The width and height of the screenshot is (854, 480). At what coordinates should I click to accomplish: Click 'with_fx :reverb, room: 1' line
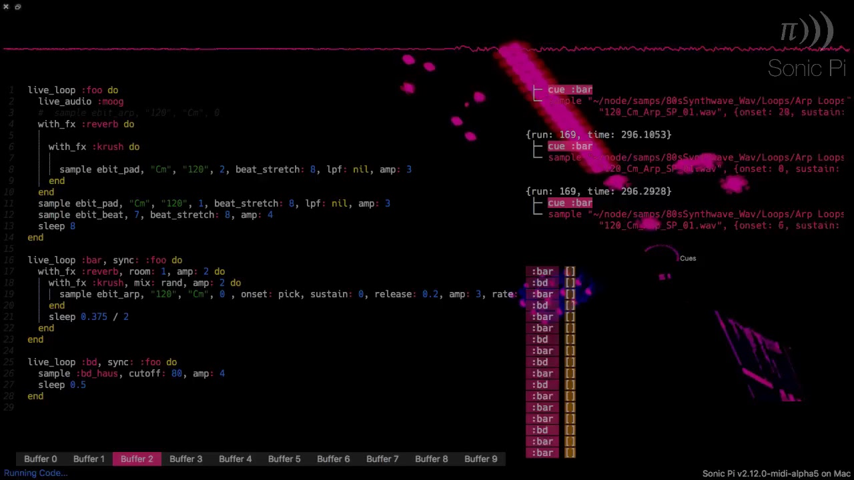tap(131, 271)
